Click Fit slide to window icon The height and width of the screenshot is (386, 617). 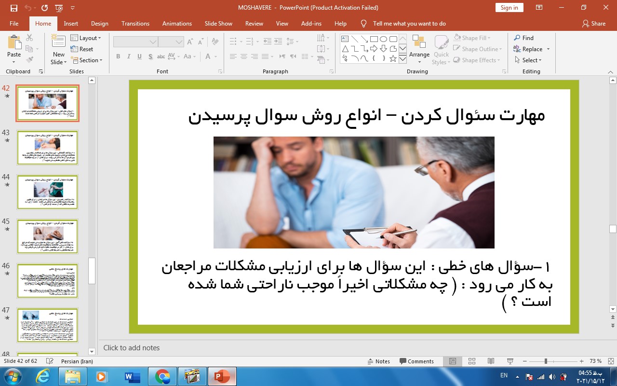(x=611, y=361)
